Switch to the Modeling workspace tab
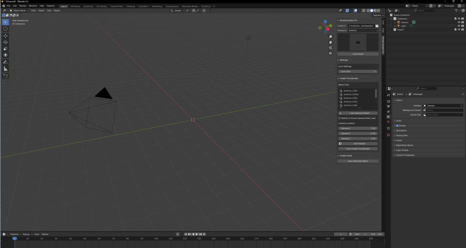The height and width of the screenshot is (248, 466). [x=75, y=6]
